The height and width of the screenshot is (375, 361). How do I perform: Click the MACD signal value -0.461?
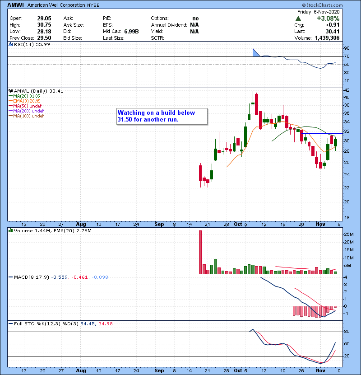pos(79,277)
